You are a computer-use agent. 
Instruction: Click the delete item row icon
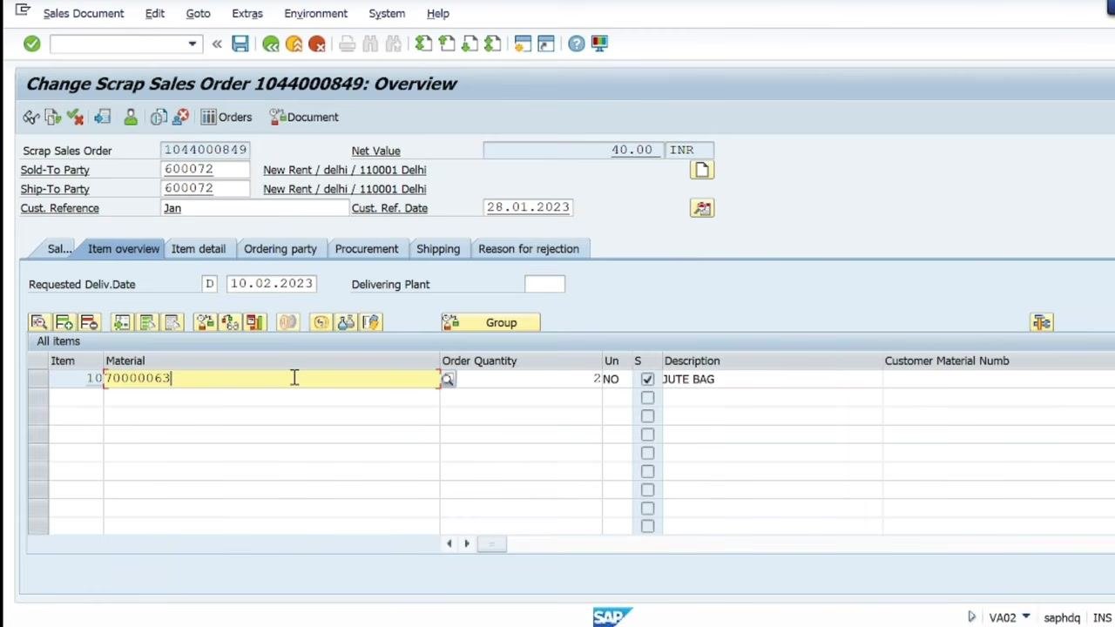(x=89, y=323)
